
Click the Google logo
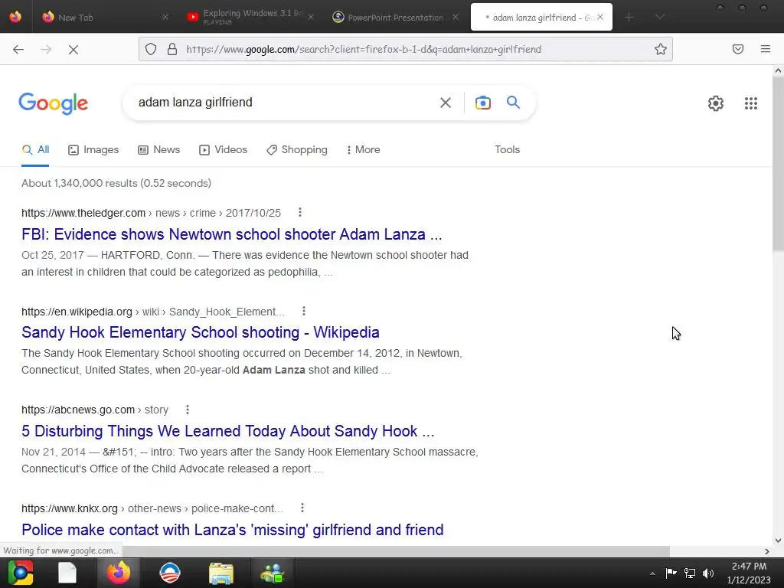pyautogui.click(x=54, y=103)
